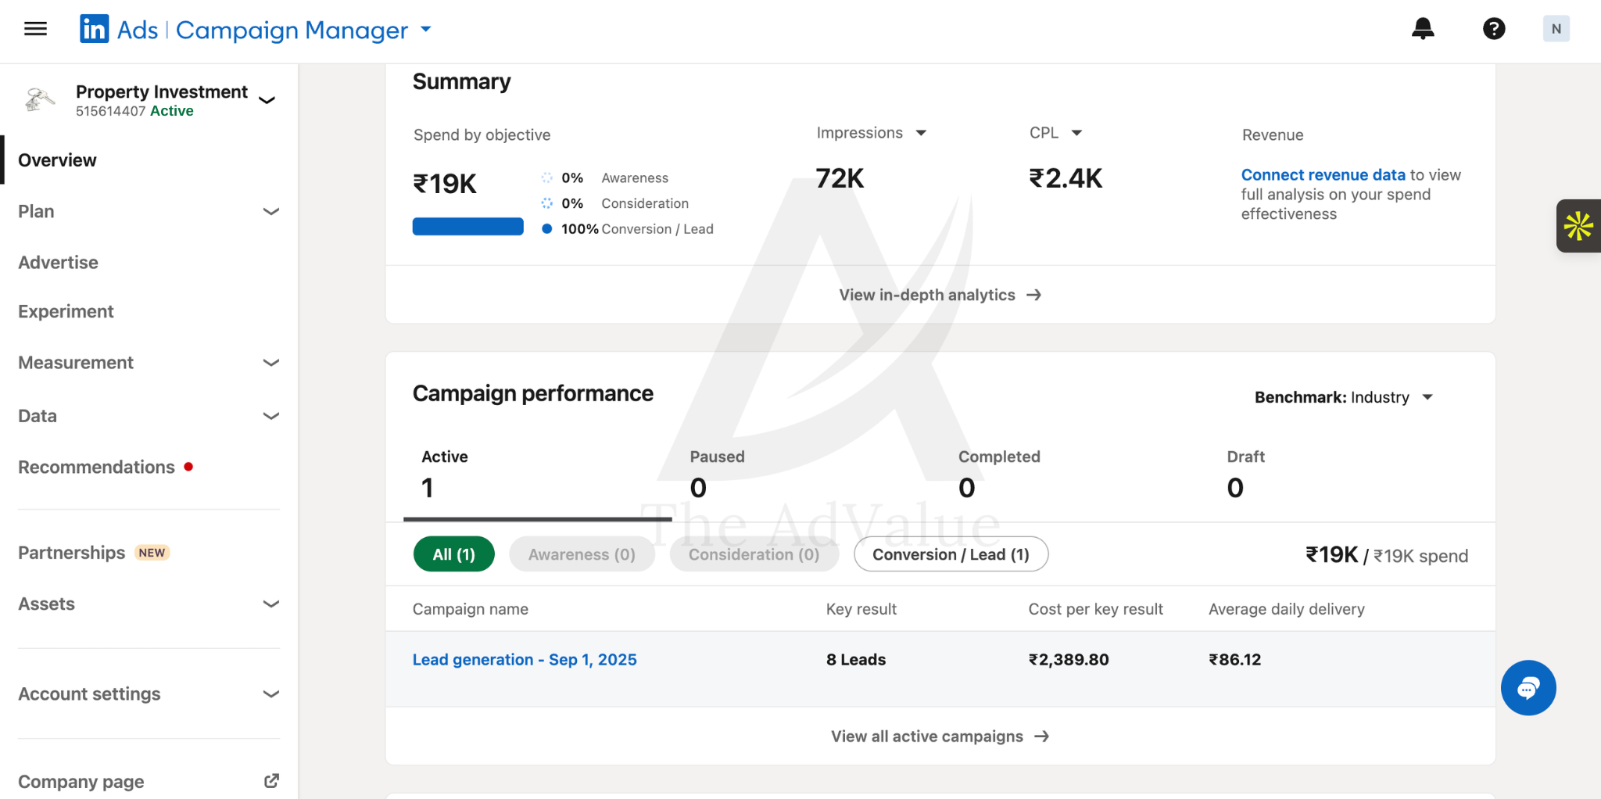
Task: Click the Awareness legend dot
Action: point(547,177)
